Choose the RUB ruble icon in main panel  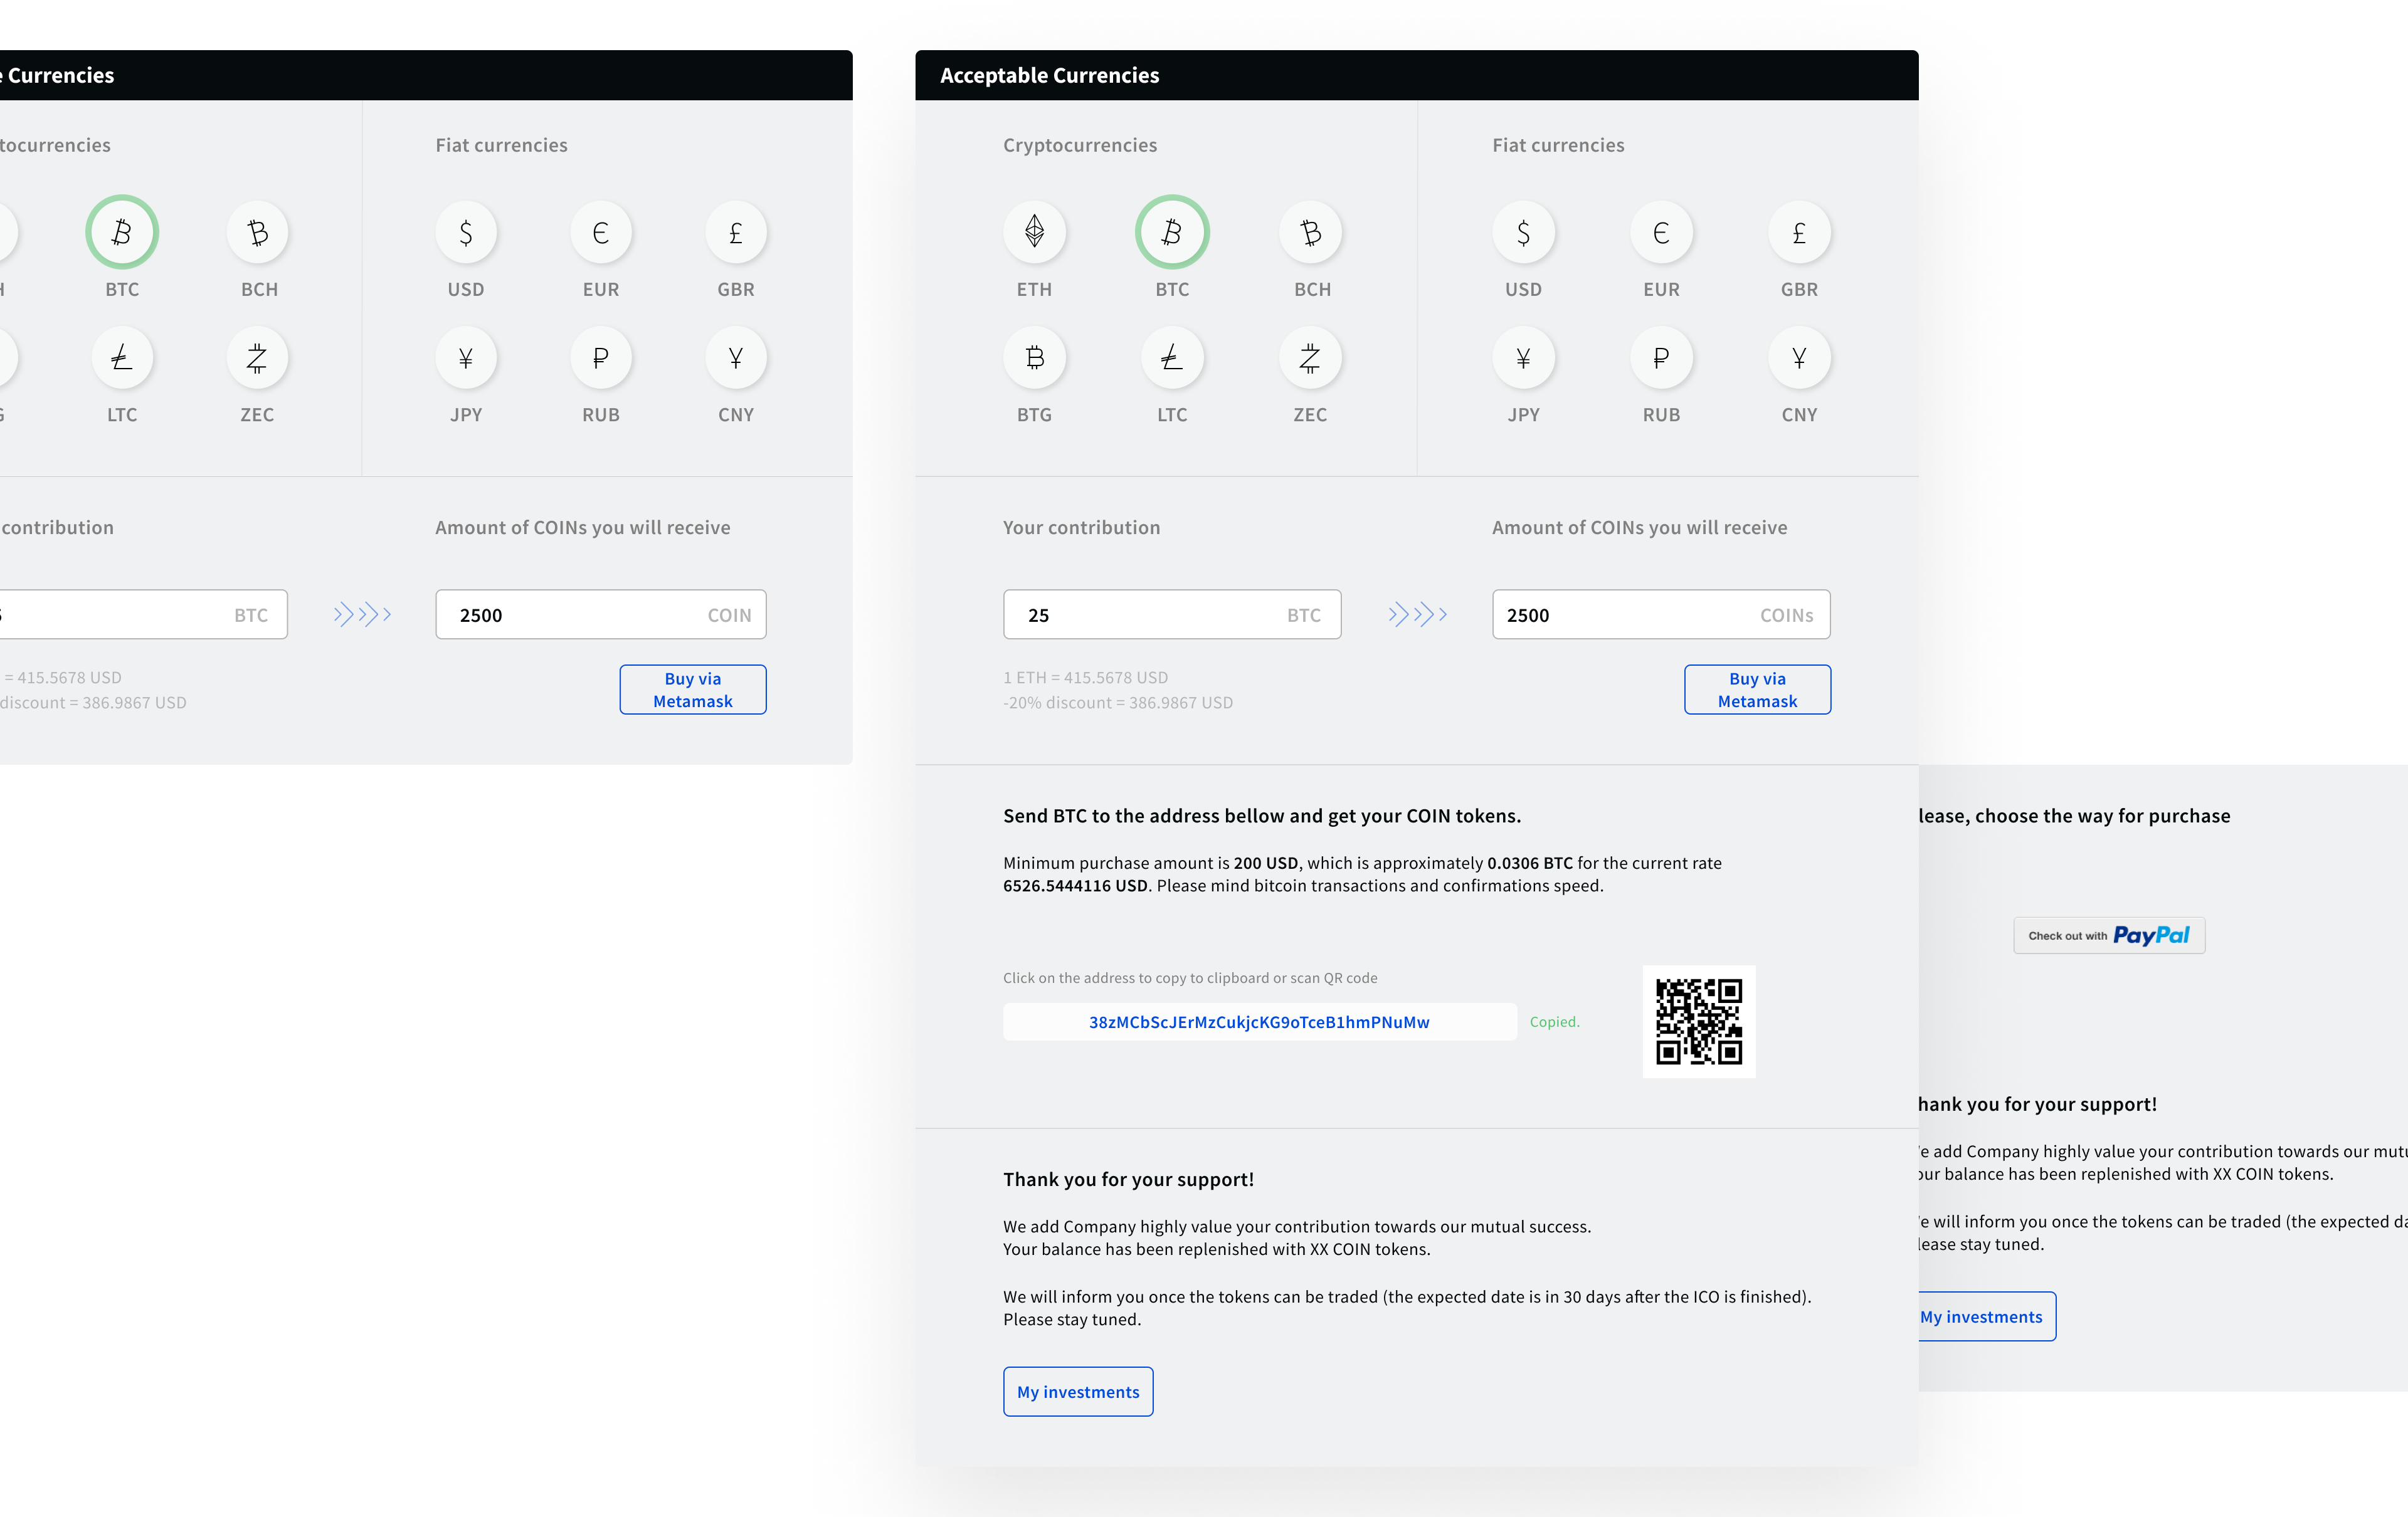[x=1661, y=358]
